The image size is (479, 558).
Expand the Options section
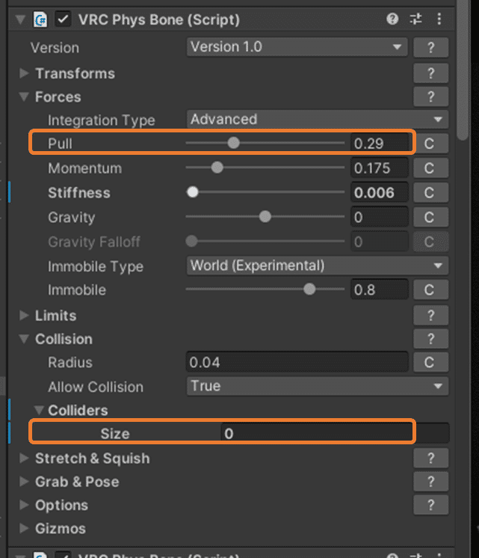pyautogui.click(x=24, y=505)
